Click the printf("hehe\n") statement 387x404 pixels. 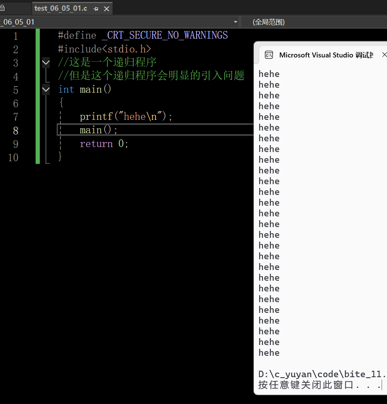126,116
